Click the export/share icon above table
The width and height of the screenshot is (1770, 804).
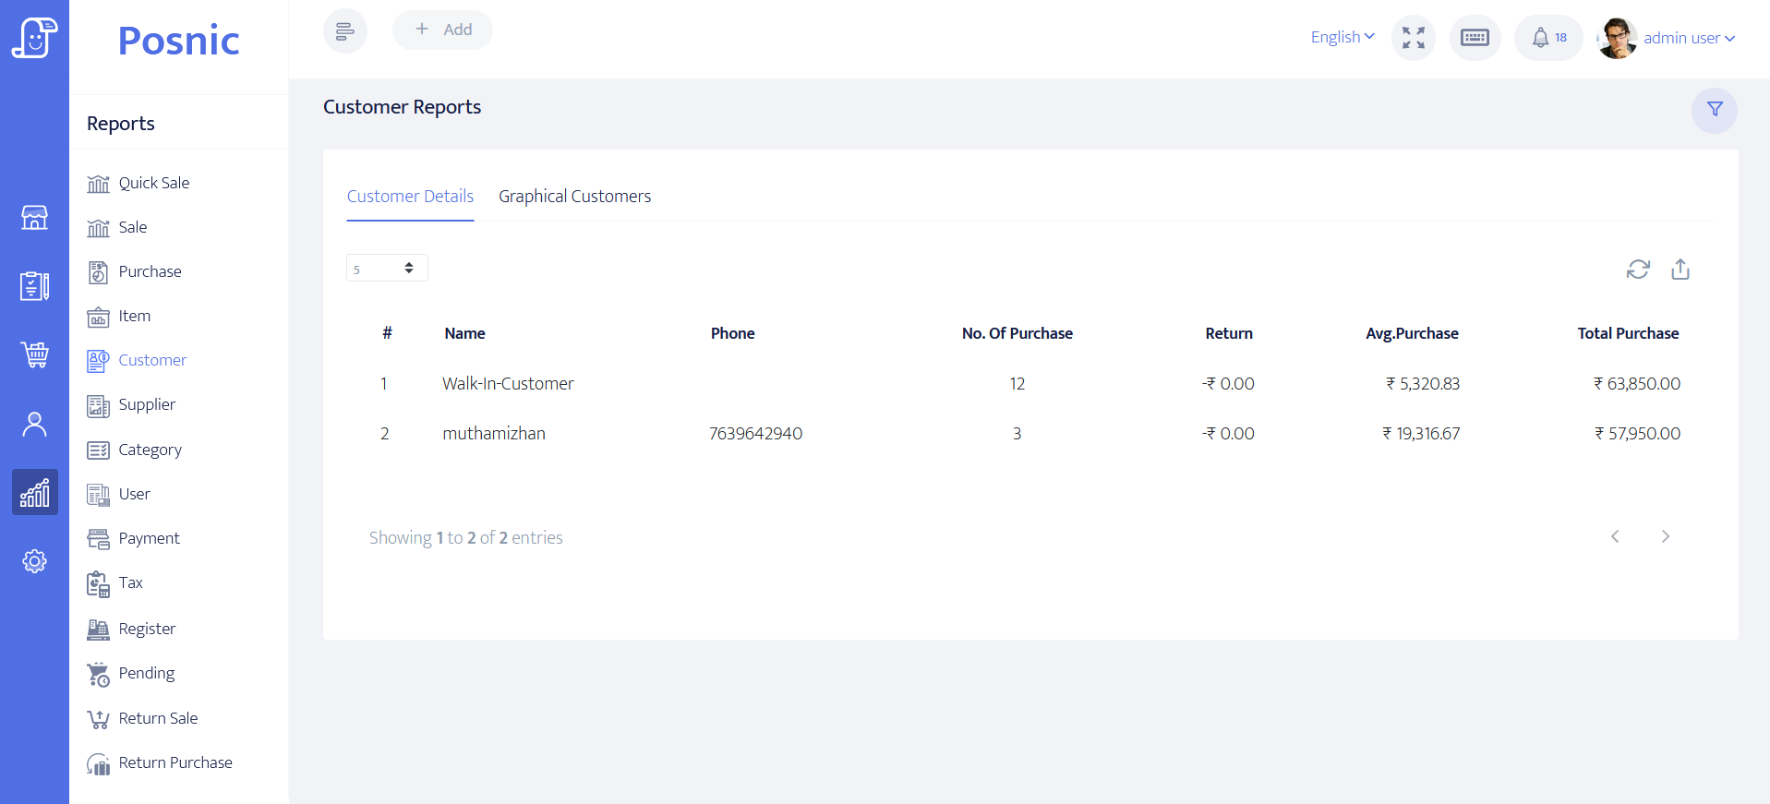1680,269
